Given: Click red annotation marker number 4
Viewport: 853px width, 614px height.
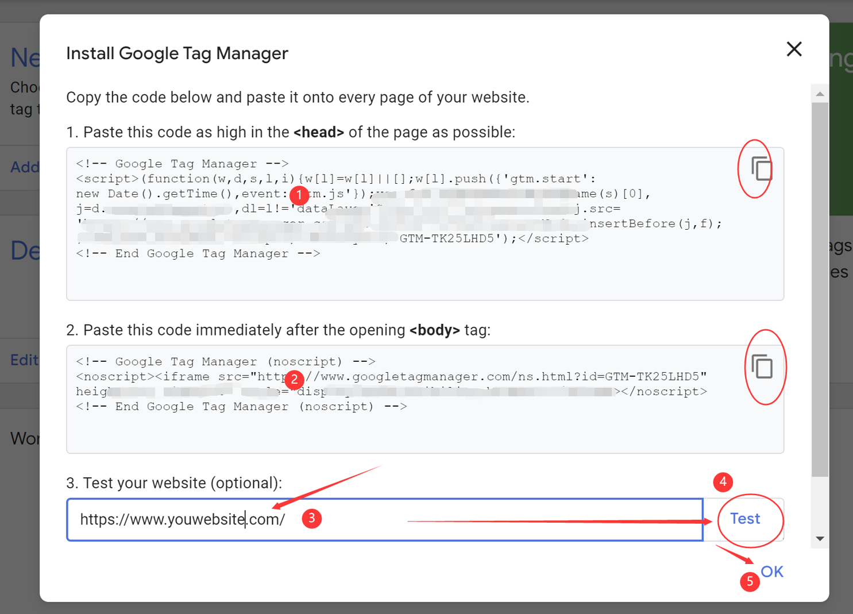Looking at the screenshot, I should pyautogui.click(x=723, y=482).
